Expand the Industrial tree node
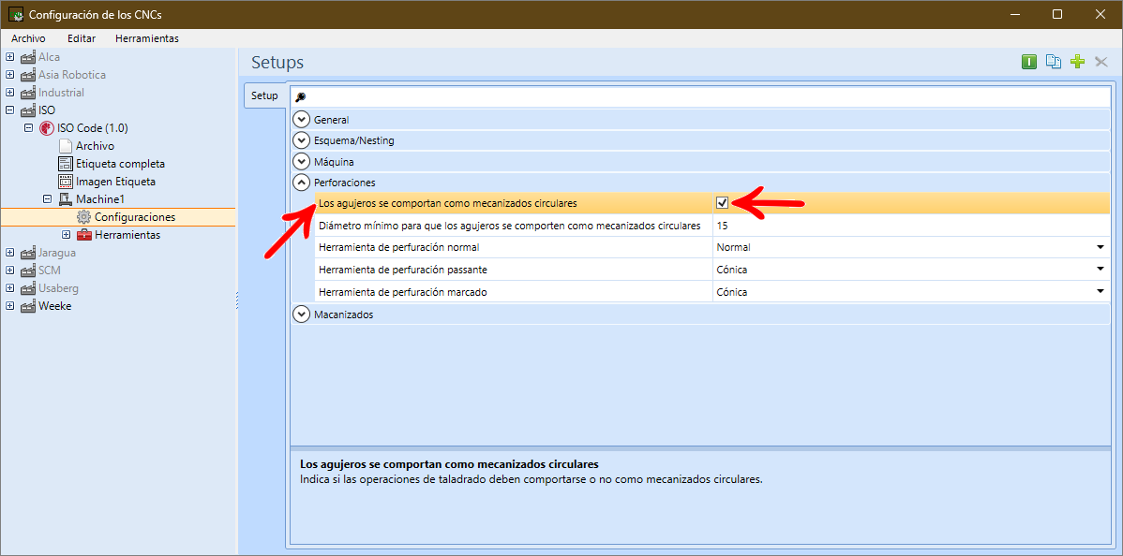Image resolution: width=1123 pixels, height=556 pixels. click(10, 93)
